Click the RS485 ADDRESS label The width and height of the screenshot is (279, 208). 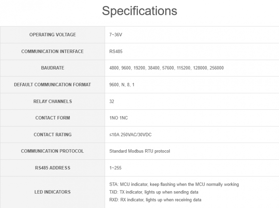(x=52, y=168)
